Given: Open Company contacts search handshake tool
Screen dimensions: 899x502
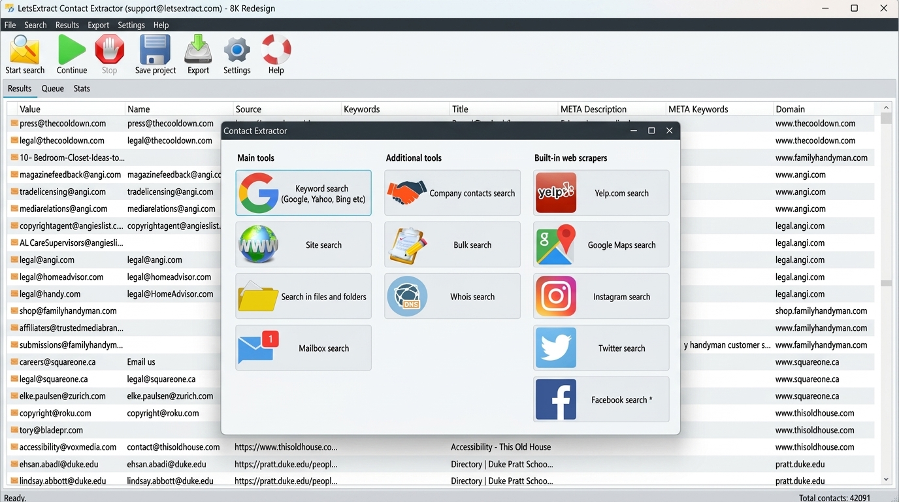Looking at the screenshot, I should [x=452, y=193].
